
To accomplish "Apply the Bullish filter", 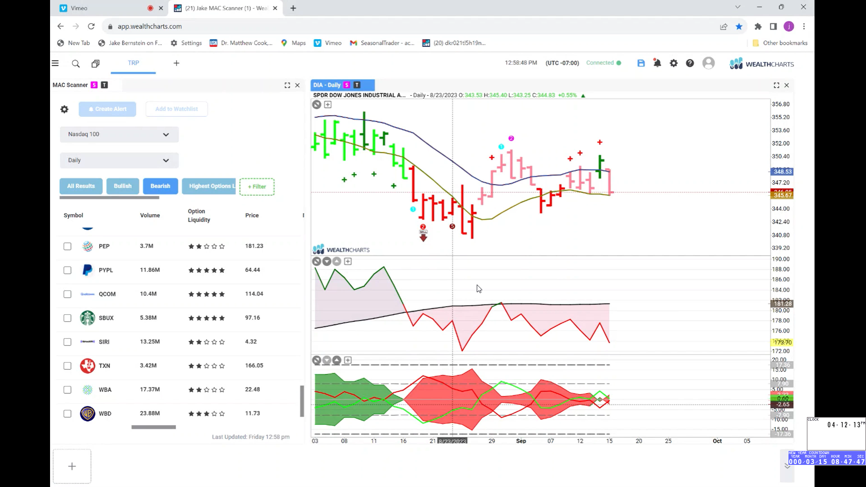I will [123, 186].
